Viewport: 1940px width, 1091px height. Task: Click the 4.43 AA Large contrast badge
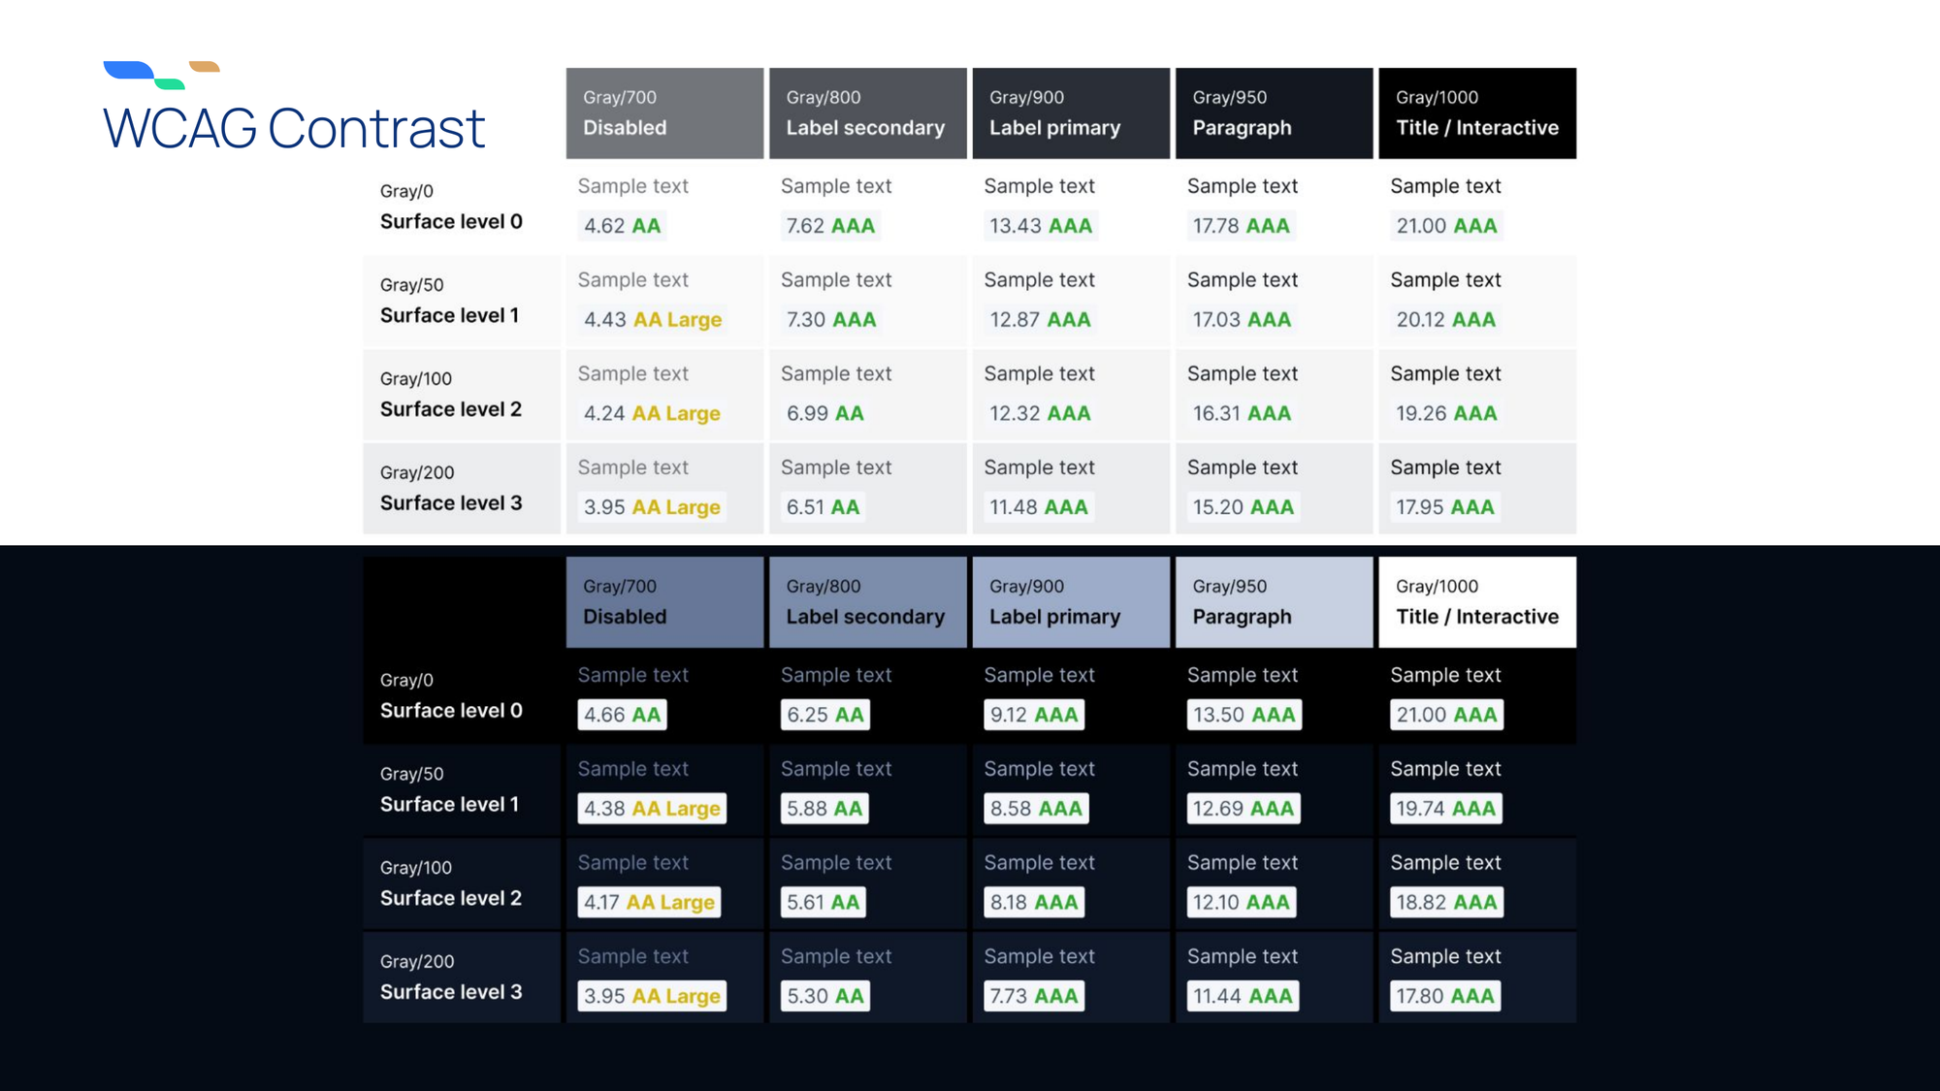pos(652,320)
